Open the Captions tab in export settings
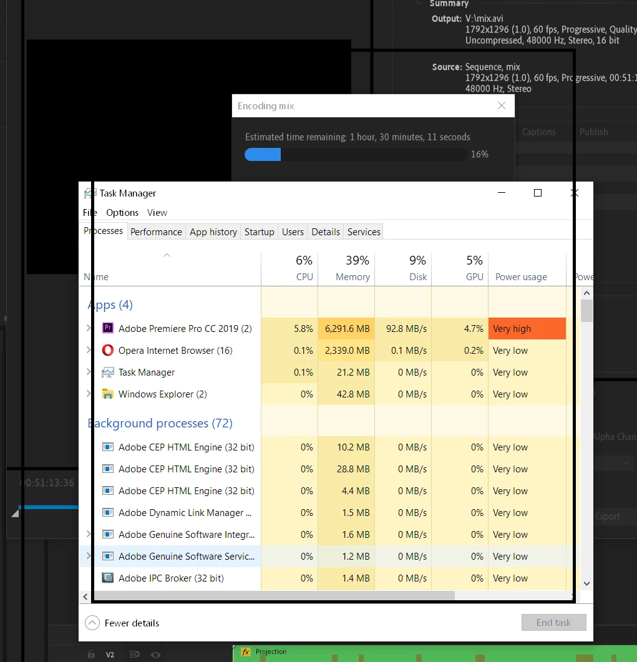The image size is (637, 662). [538, 132]
